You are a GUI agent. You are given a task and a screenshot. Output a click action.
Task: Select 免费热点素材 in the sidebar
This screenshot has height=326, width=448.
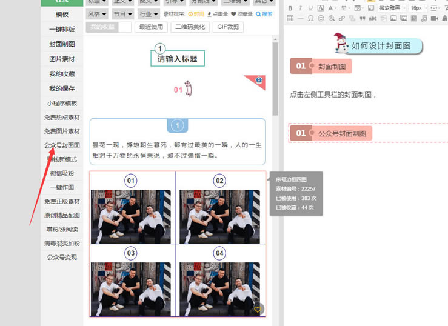coord(62,118)
